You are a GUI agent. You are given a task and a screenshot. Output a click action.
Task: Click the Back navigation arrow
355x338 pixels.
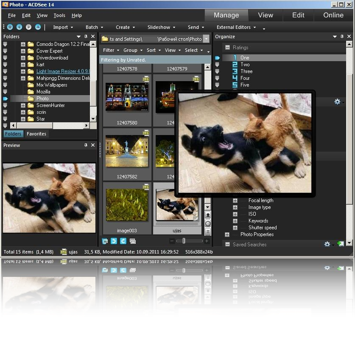pos(19,27)
